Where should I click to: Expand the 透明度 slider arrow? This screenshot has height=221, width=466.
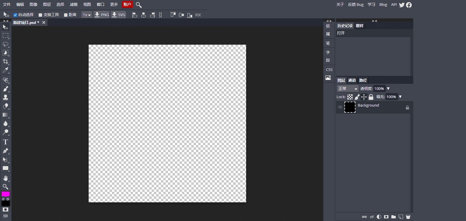pos(388,88)
